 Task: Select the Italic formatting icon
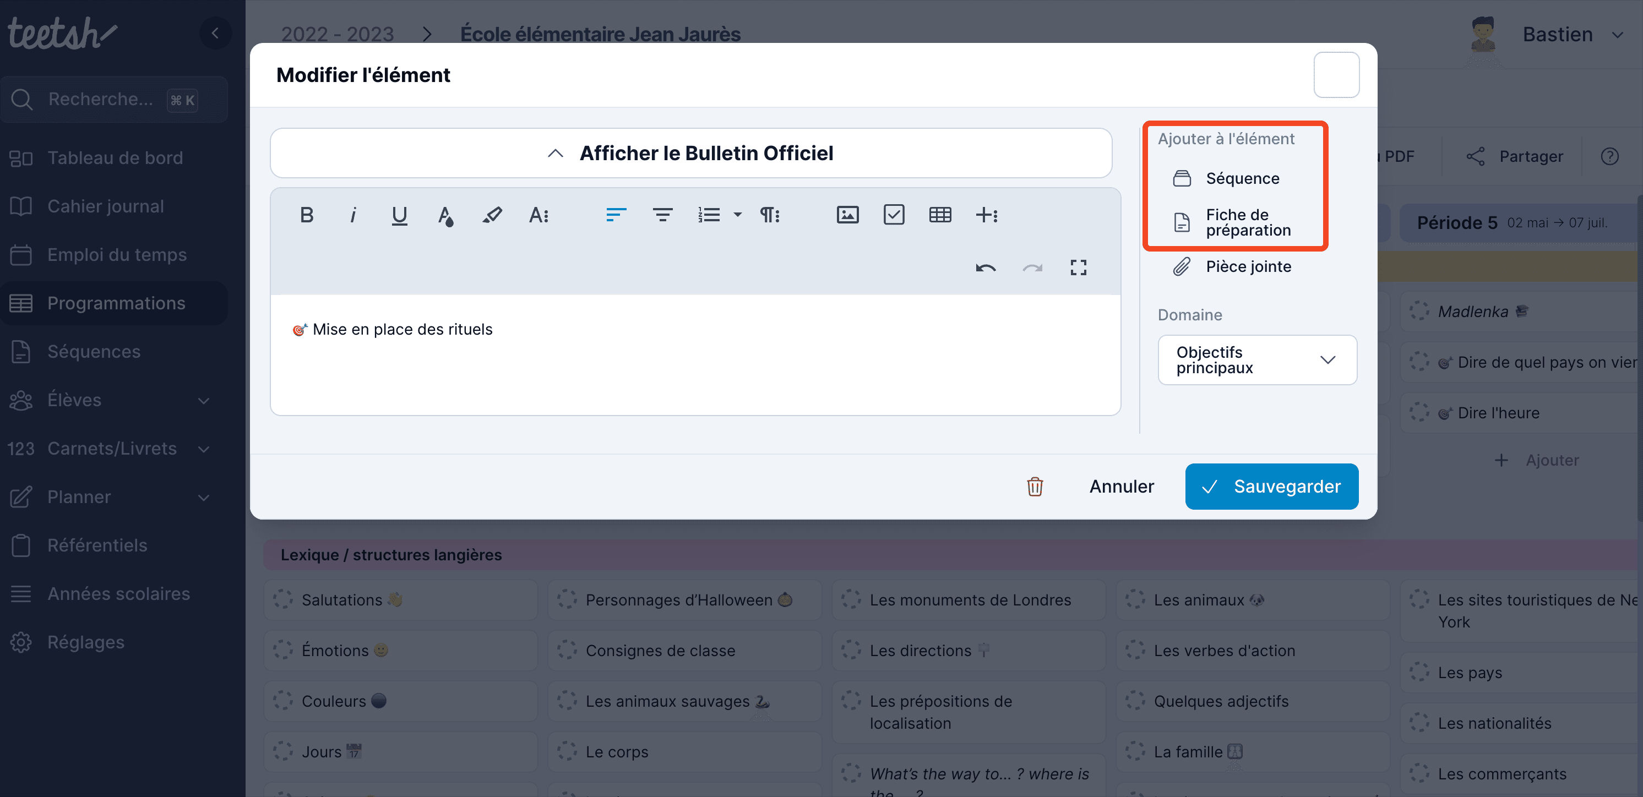click(x=354, y=216)
